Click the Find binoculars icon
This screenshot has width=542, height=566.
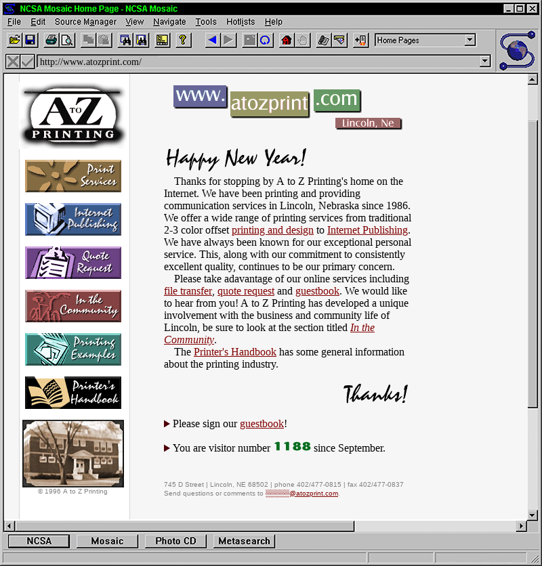coord(125,41)
